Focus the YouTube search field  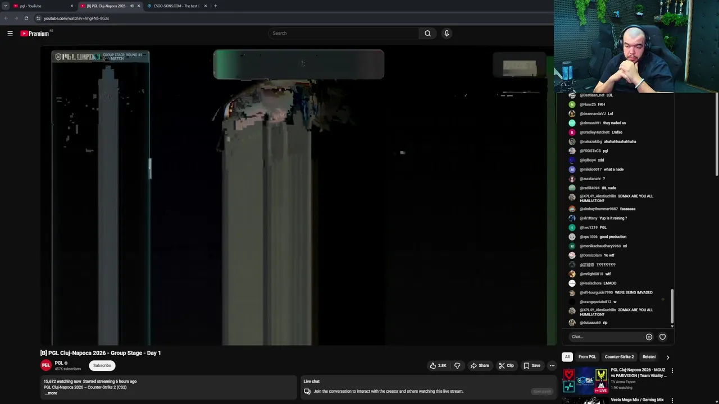[x=343, y=33]
